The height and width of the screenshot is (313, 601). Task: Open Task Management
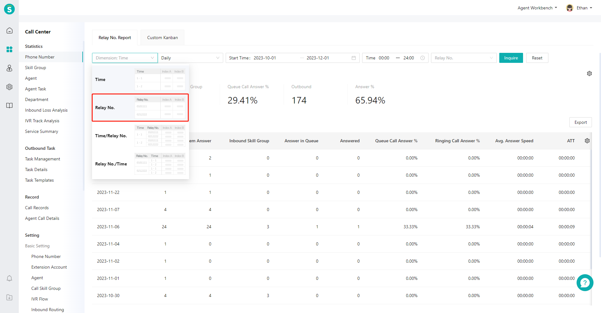click(43, 159)
